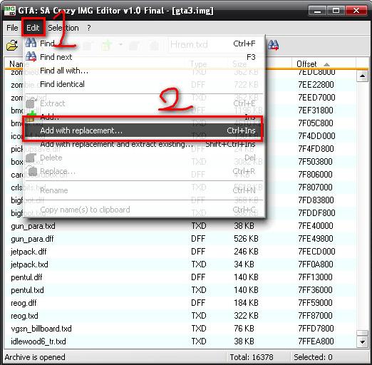Maximize the IMG Editor window
The image size is (372, 365).
pyautogui.click(x=336, y=11)
